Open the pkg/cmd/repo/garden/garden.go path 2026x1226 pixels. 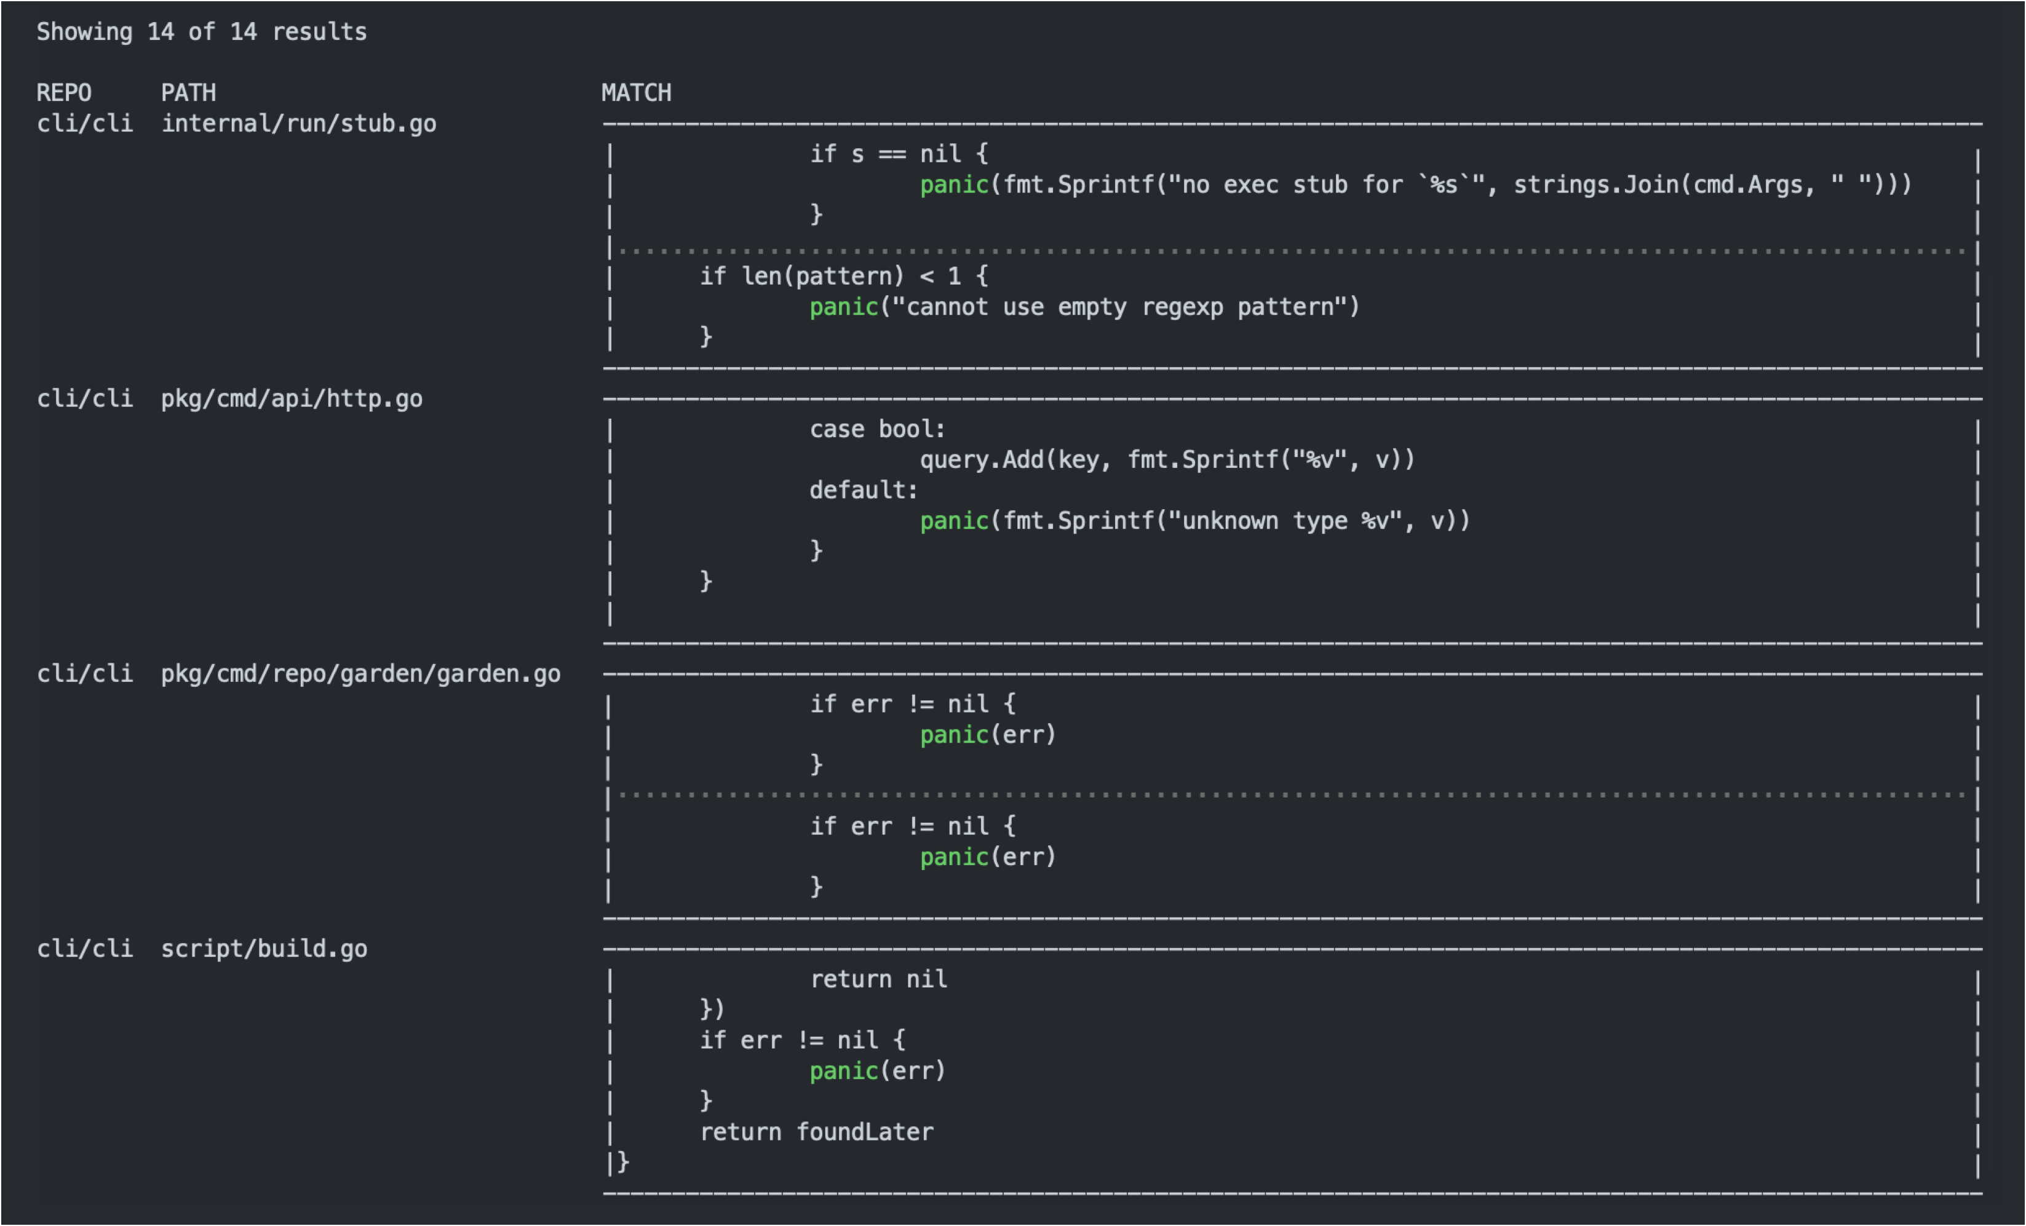point(361,673)
